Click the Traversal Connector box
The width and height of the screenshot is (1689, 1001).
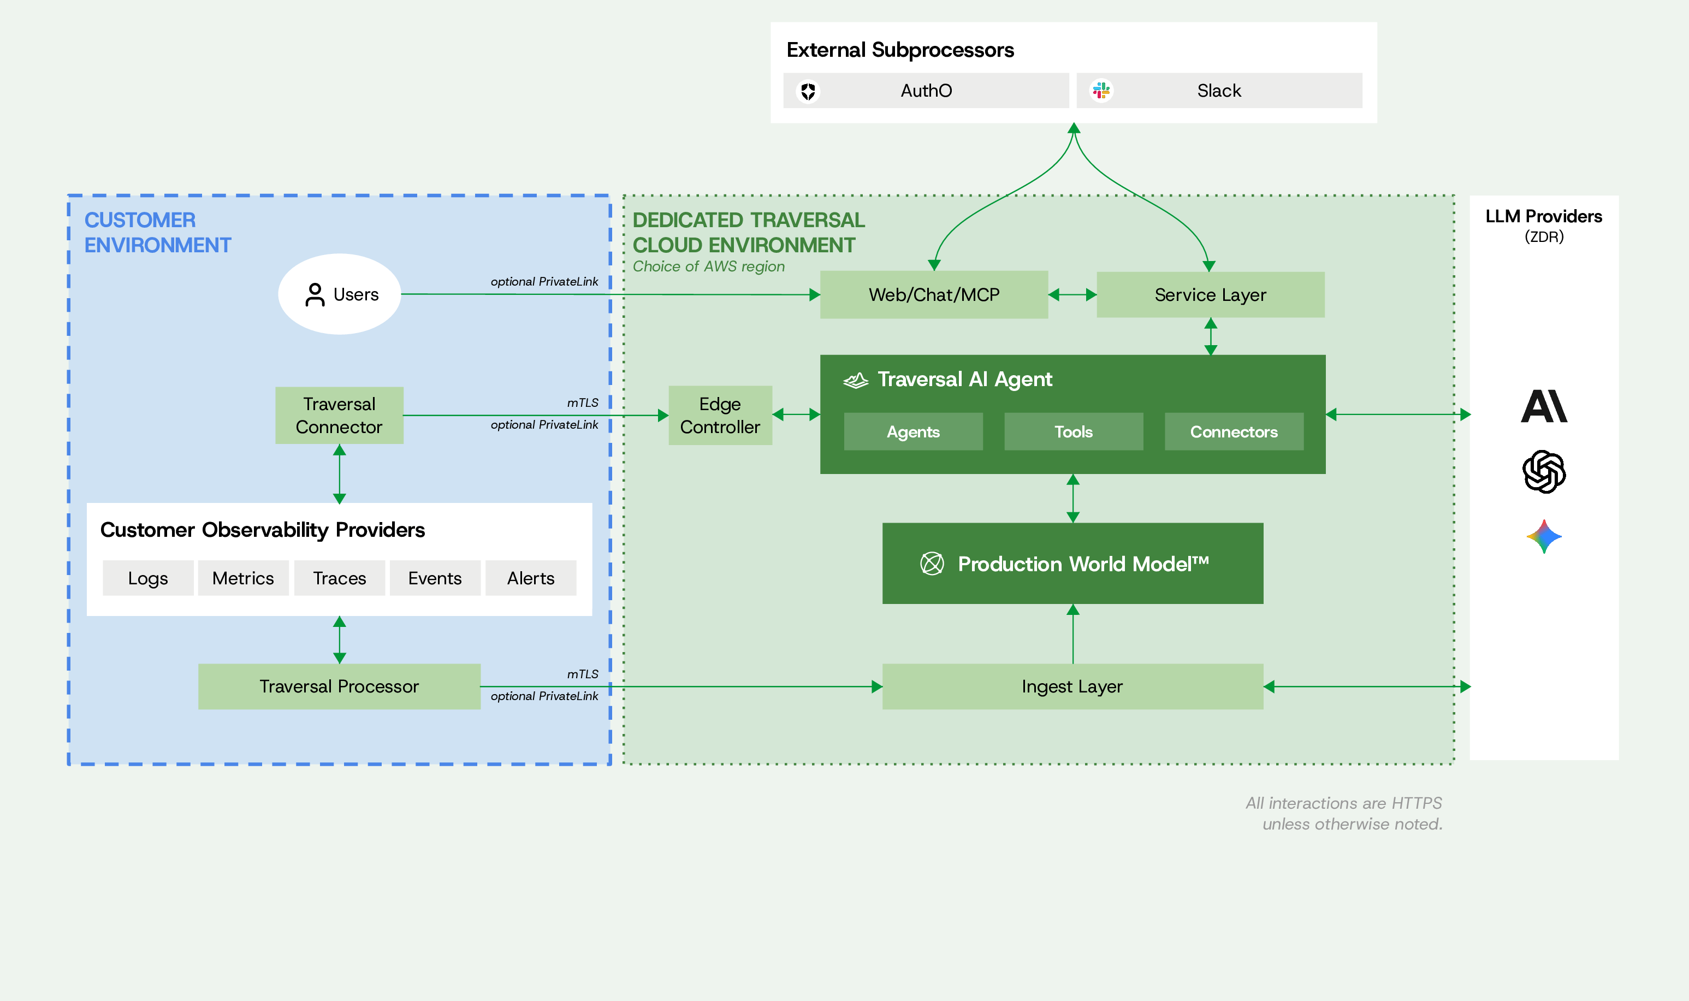coord(339,416)
